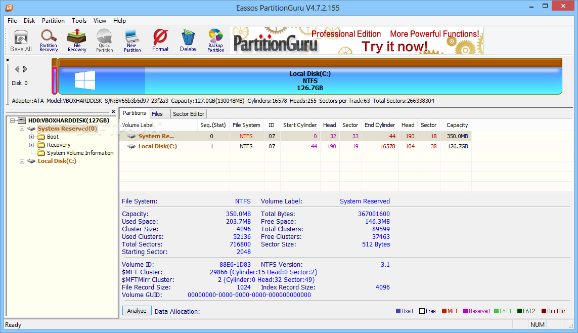Open the Tools menu
The height and width of the screenshot is (333, 578).
(x=79, y=21)
